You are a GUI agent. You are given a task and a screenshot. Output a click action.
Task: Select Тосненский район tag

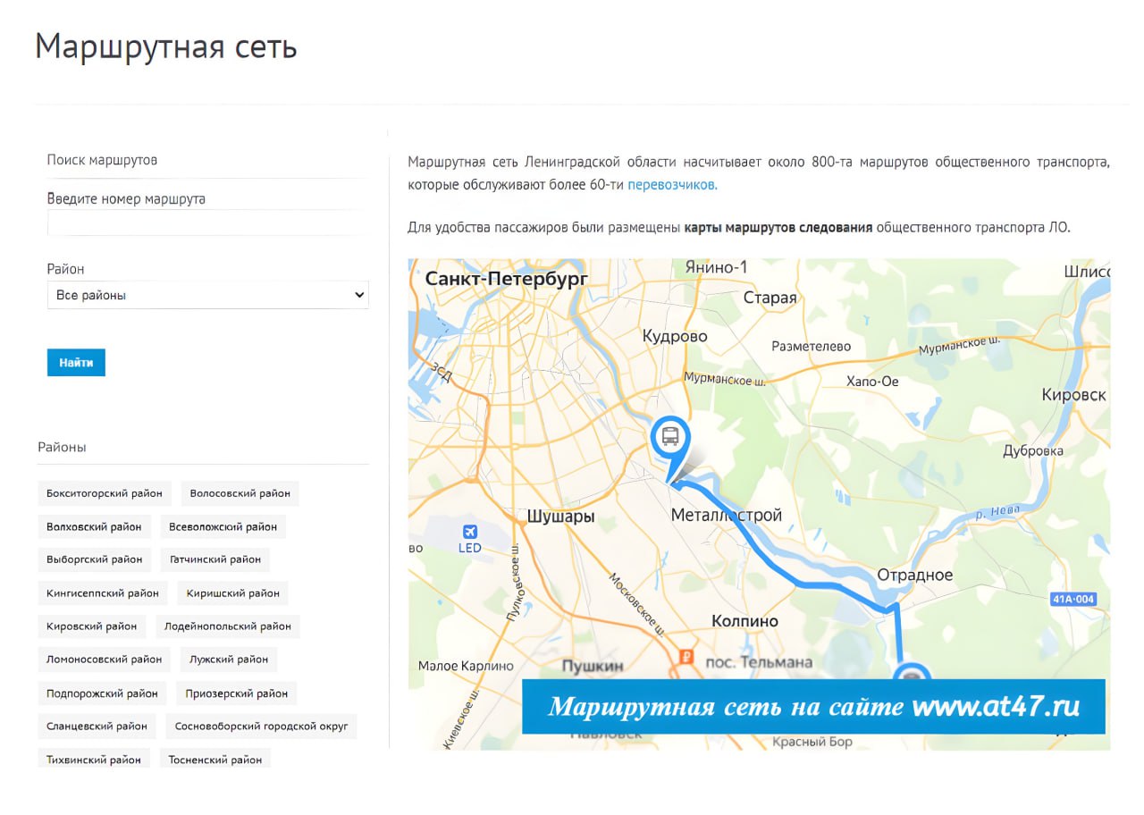pos(214,760)
